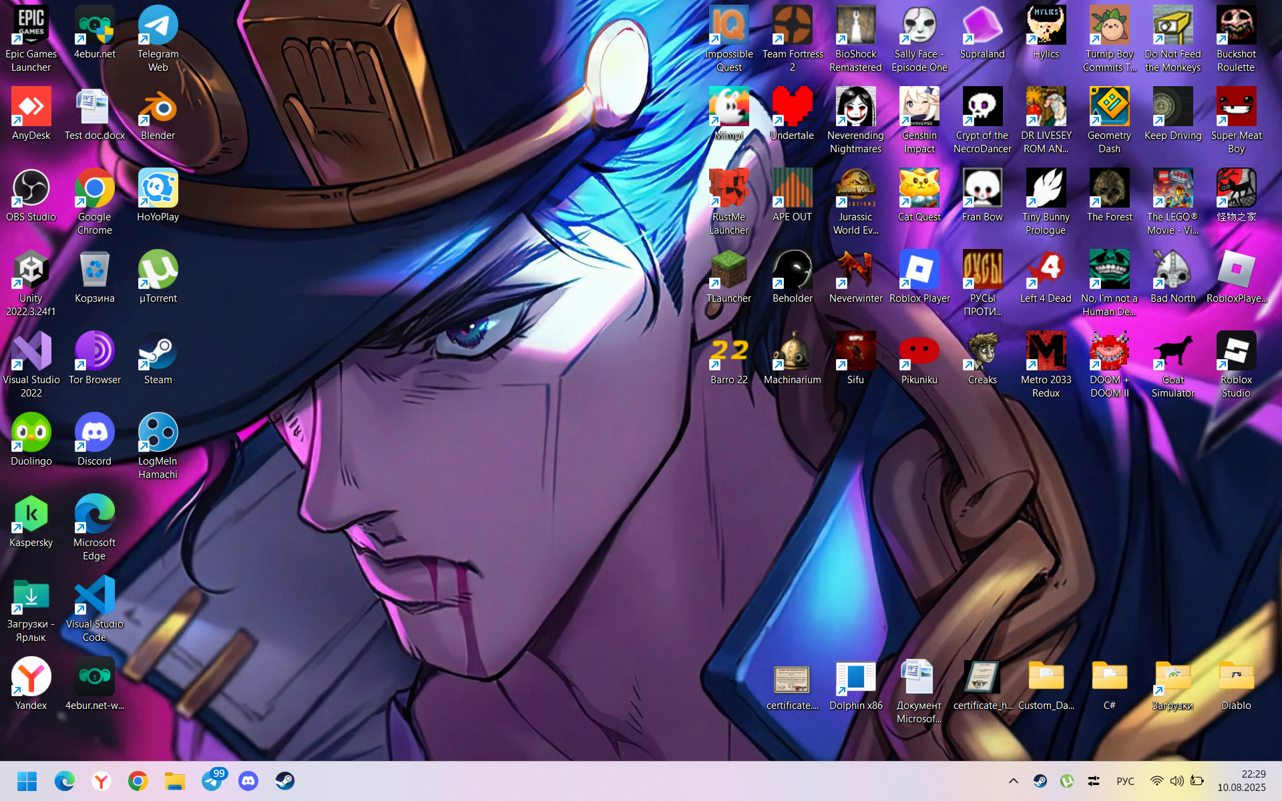This screenshot has height=801, width=1282.
Task: Open Telegram from taskbar with 99 badge
Action: coord(212,781)
